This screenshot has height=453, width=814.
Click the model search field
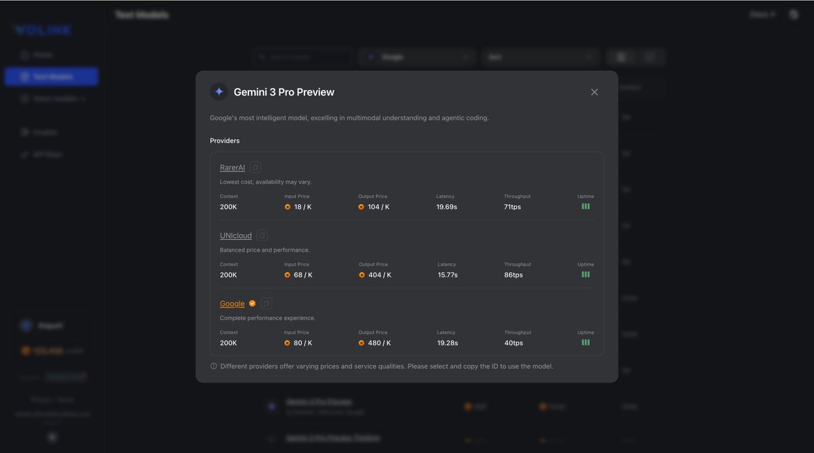coord(303,58)
